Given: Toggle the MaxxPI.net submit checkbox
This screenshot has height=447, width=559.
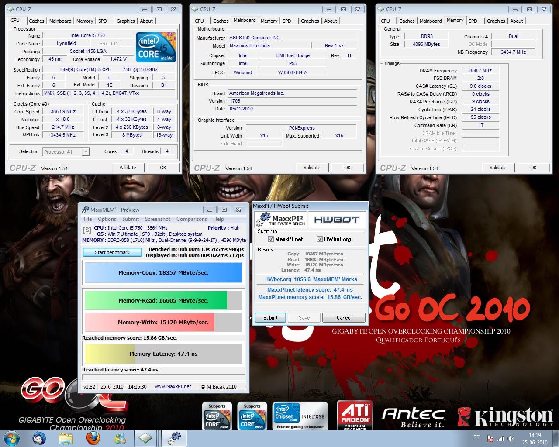Looking at the screenshot, I should pos(271,239).
